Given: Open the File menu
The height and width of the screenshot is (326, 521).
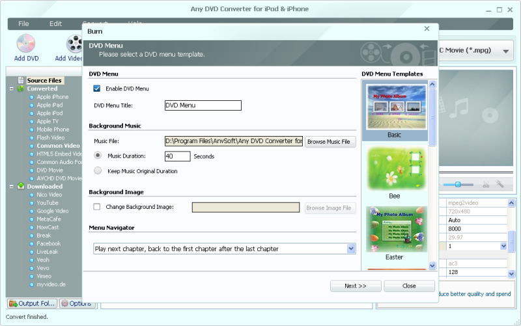Looking at the screenshot, I should click(x=23, y=23).
